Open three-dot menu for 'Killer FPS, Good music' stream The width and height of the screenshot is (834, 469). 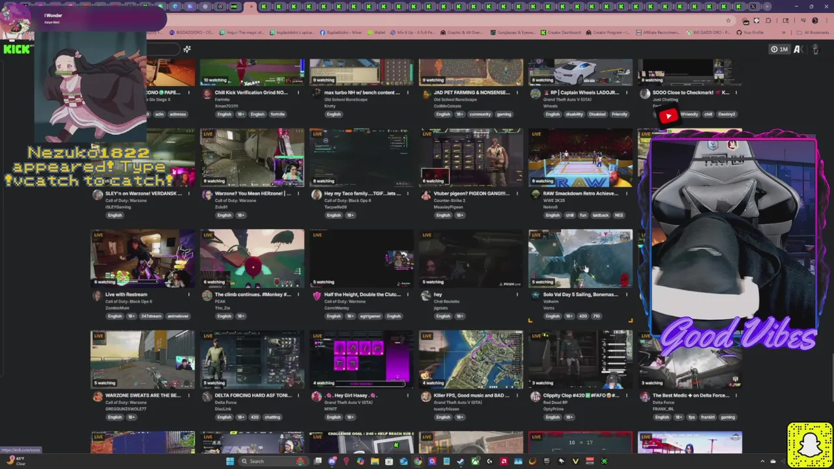tap(517, 395)
